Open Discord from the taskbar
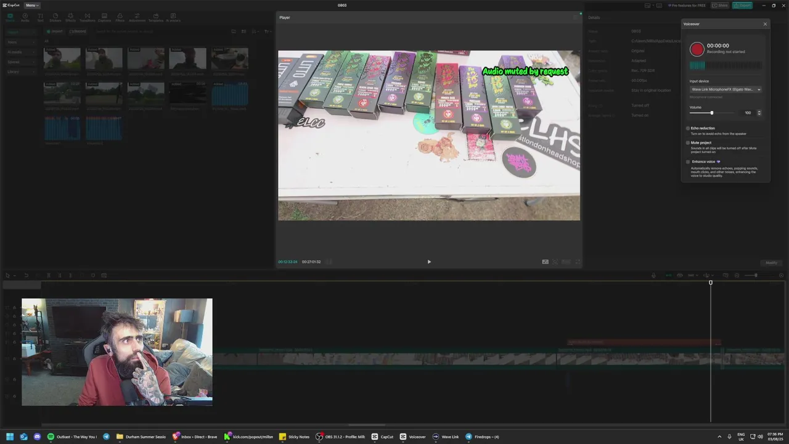 point(37,437)
